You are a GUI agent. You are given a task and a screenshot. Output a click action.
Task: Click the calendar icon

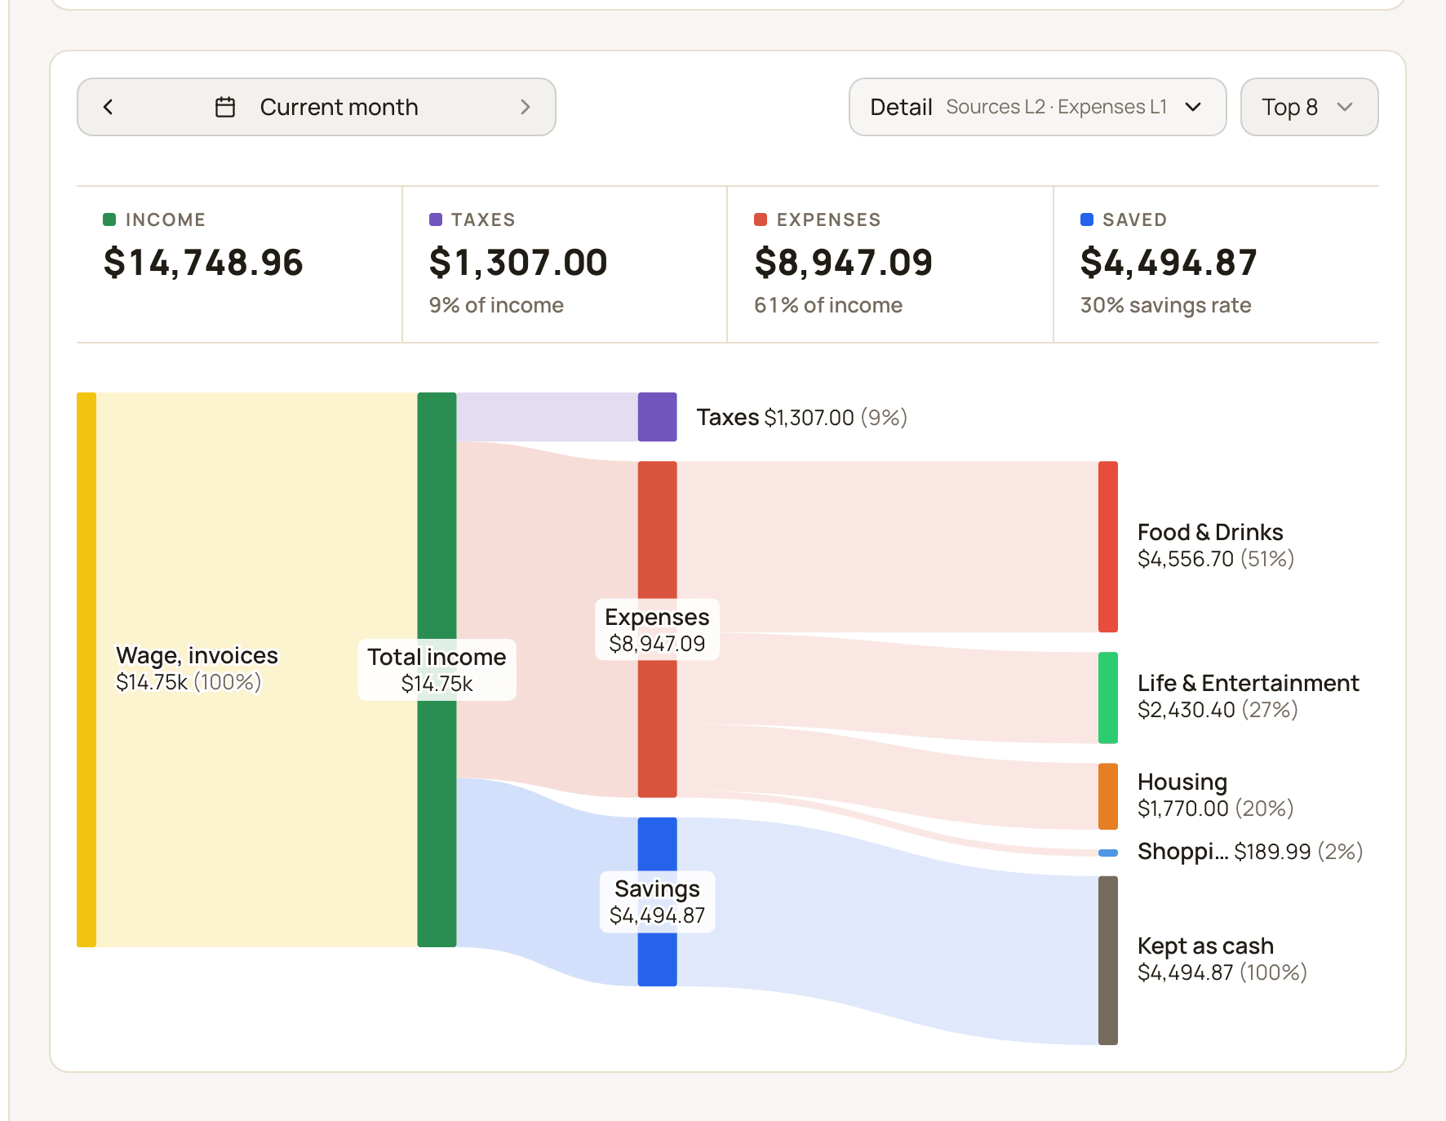click(x=225, y=107)
